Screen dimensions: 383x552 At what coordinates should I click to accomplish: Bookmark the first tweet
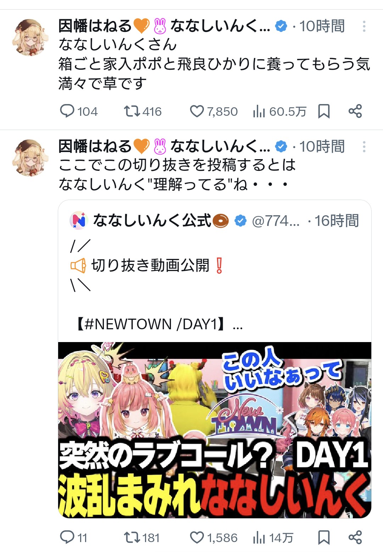324,111
